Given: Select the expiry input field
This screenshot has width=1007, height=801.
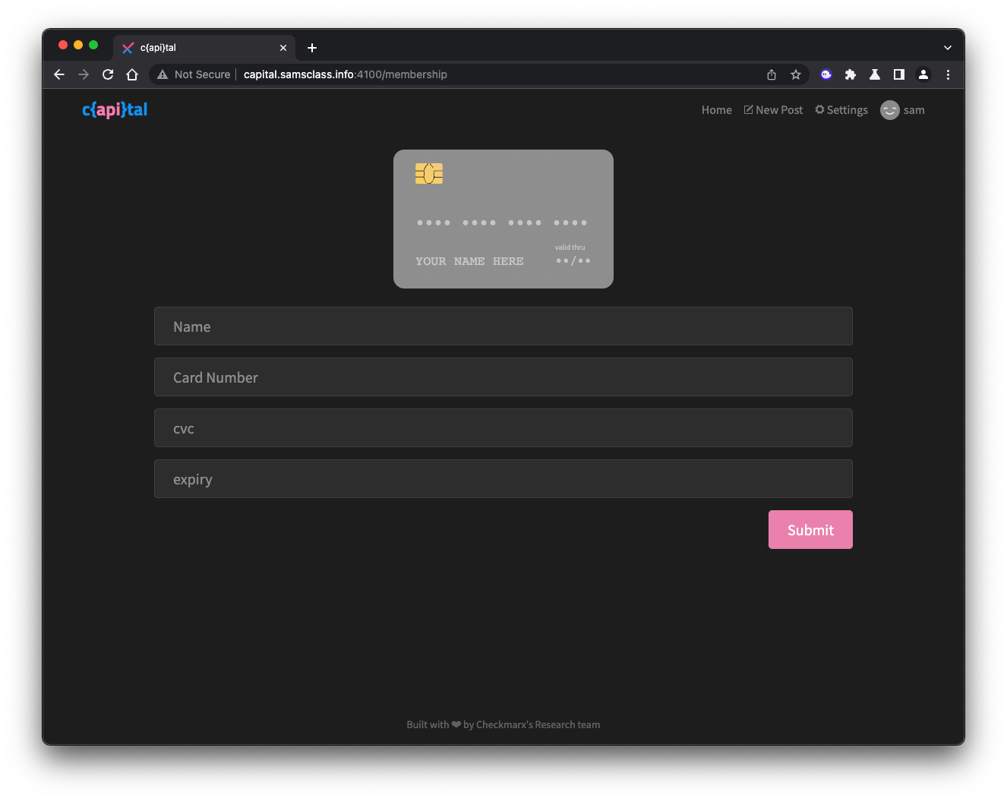Looking at the screenshot, I should [503, 479].
